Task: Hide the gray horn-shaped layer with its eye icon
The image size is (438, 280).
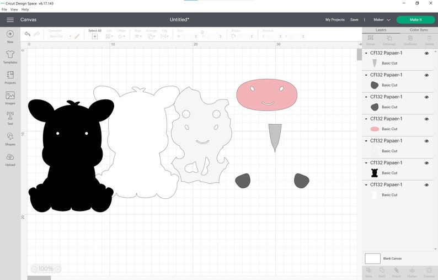Action: pos(426,53)
